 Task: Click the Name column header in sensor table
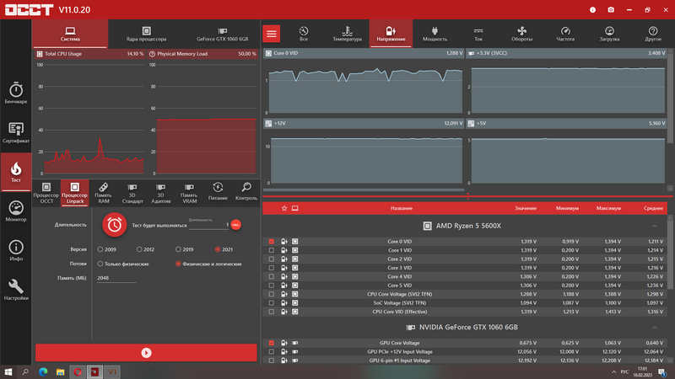[x=402, y=208]
